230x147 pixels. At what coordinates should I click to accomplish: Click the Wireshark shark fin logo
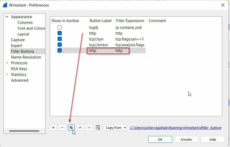5,5
